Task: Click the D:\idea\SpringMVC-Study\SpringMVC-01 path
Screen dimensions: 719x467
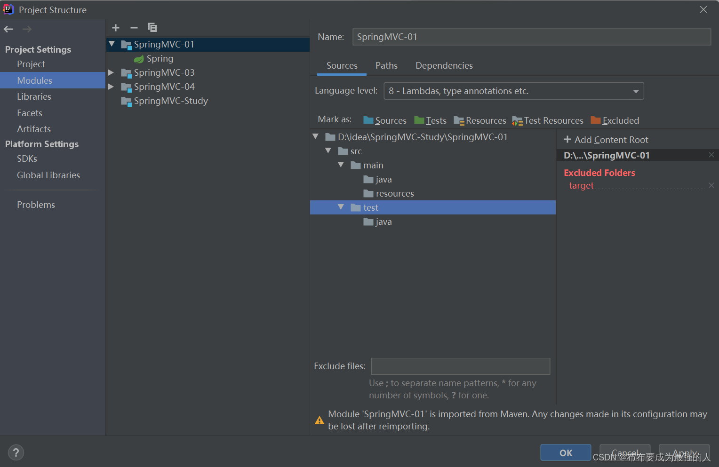Action: click(x=423, y=137)
